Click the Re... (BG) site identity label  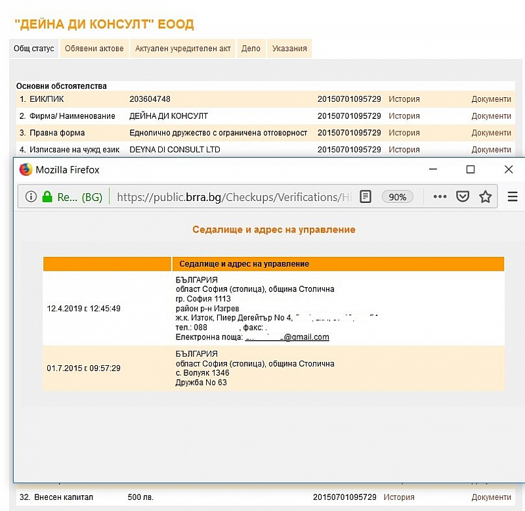pyautogui.click(x=79, y=197)
